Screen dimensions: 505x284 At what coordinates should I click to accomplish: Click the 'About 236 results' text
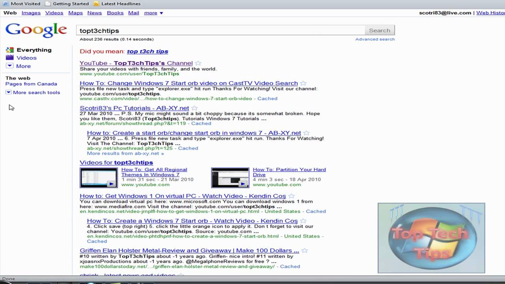pyautogui.click(x=117, y=39)
